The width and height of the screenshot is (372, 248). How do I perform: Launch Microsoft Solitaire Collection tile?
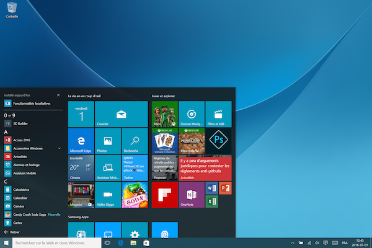pos(165,141)
